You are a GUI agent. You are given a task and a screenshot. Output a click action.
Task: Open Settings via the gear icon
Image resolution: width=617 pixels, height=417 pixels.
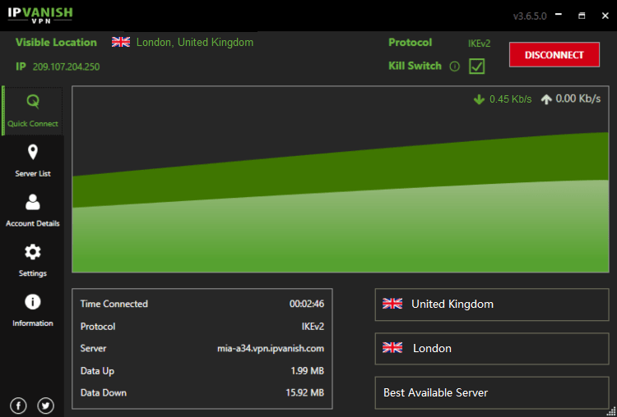33,252
